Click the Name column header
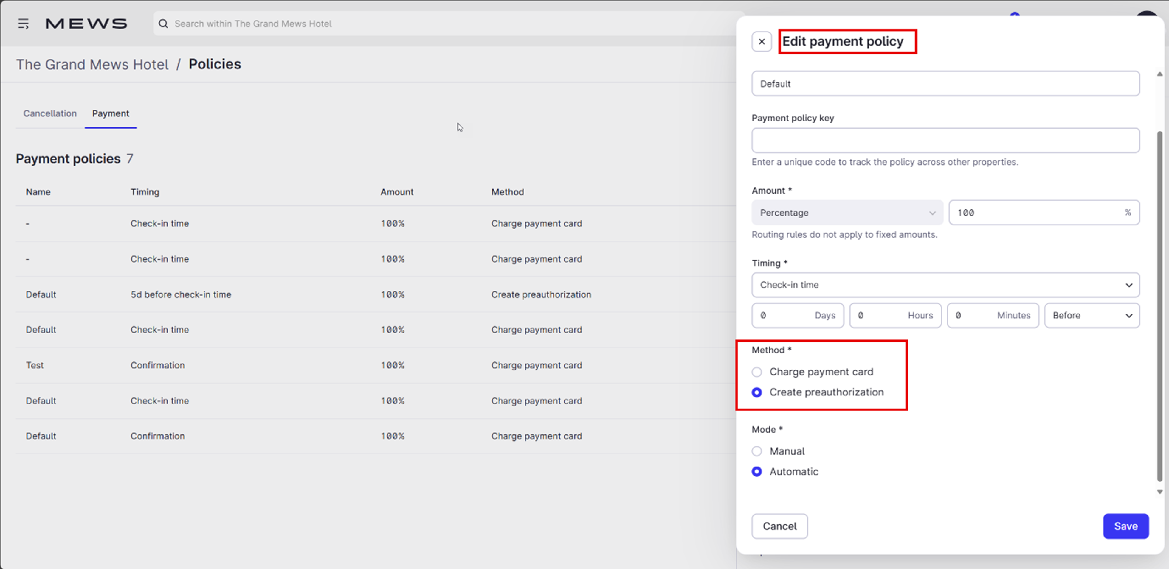The image size is (1169, 569). point(38,192)
